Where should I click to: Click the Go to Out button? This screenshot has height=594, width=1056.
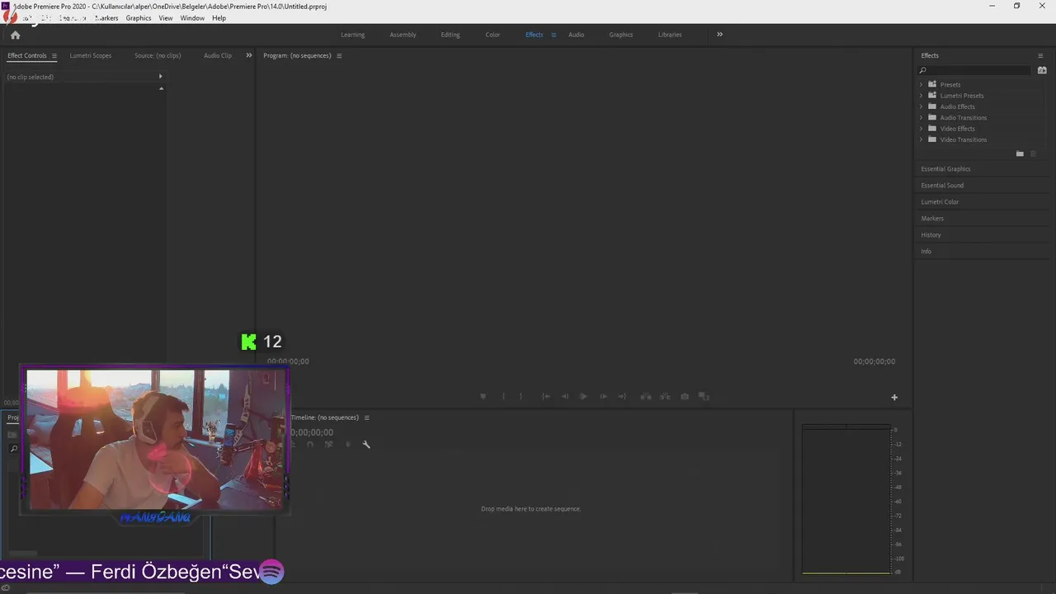(x=622, y=397)
